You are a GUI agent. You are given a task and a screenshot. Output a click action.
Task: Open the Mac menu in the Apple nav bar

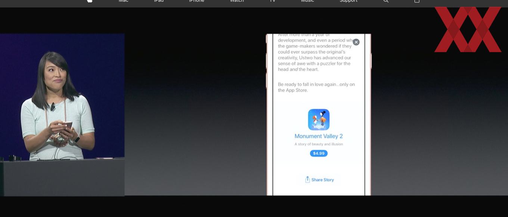[x=124, y=1]
